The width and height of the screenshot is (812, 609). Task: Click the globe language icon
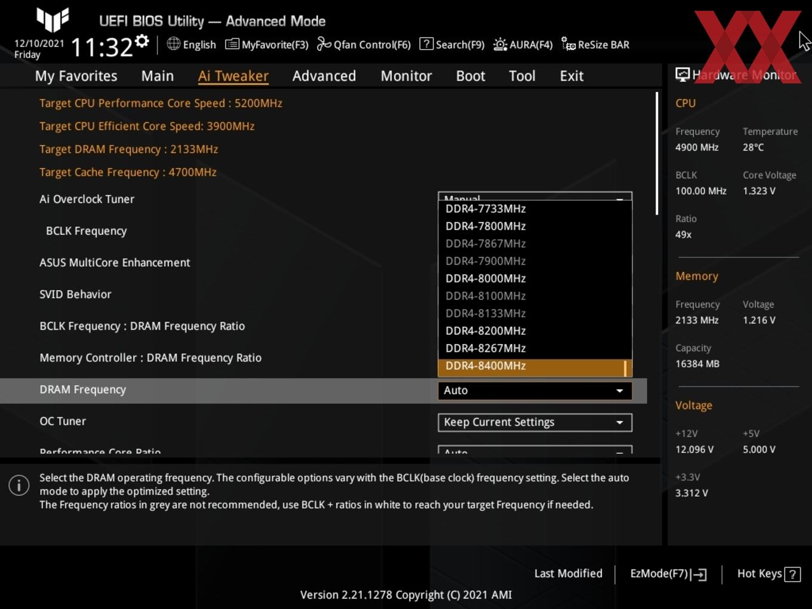tap(173, 44)
